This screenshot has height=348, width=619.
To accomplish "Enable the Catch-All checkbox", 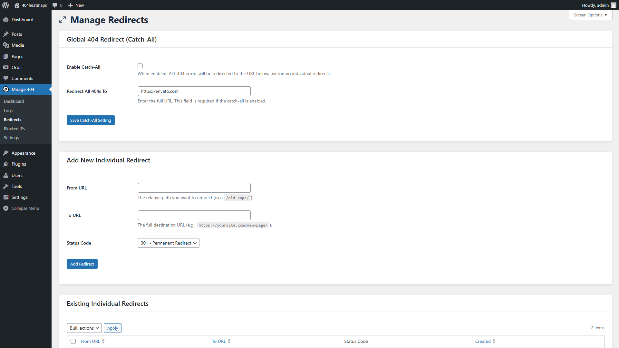I will (x=140, y=66).
